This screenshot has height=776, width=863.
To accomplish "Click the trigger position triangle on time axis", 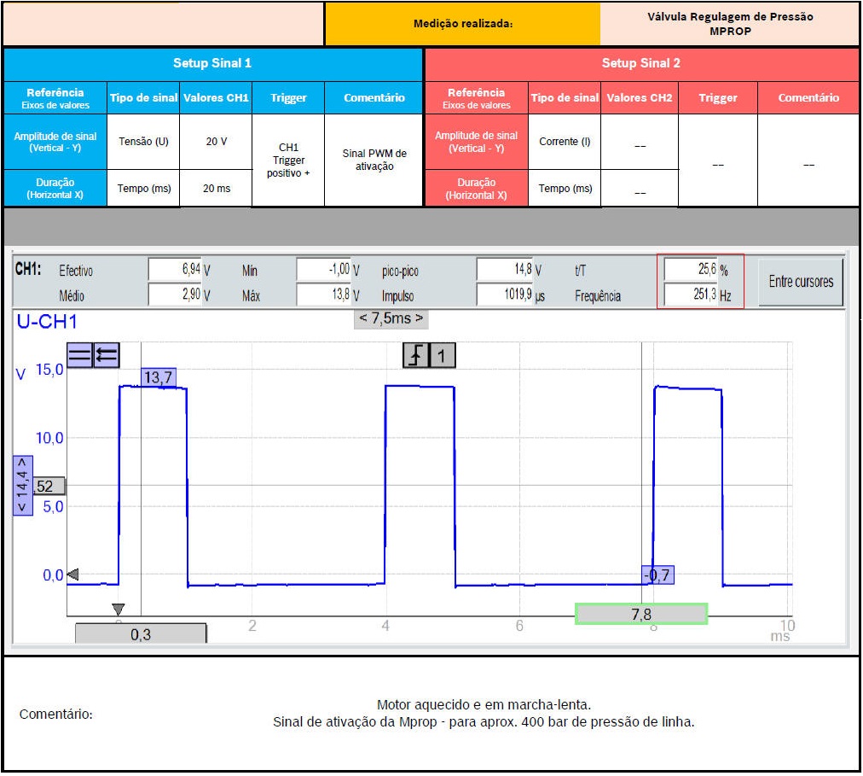I will [x=119, y=609].
